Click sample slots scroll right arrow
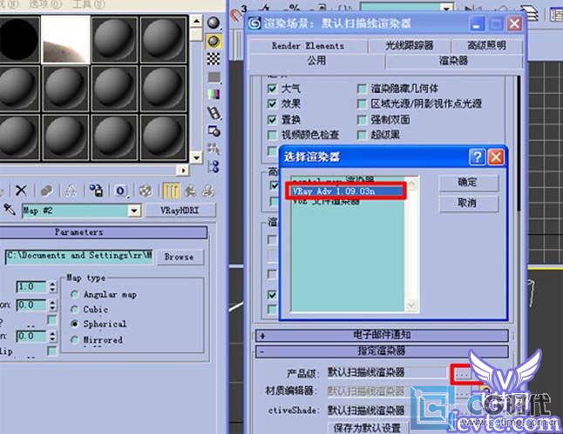The image size is (563, 434). click(183, 170)
